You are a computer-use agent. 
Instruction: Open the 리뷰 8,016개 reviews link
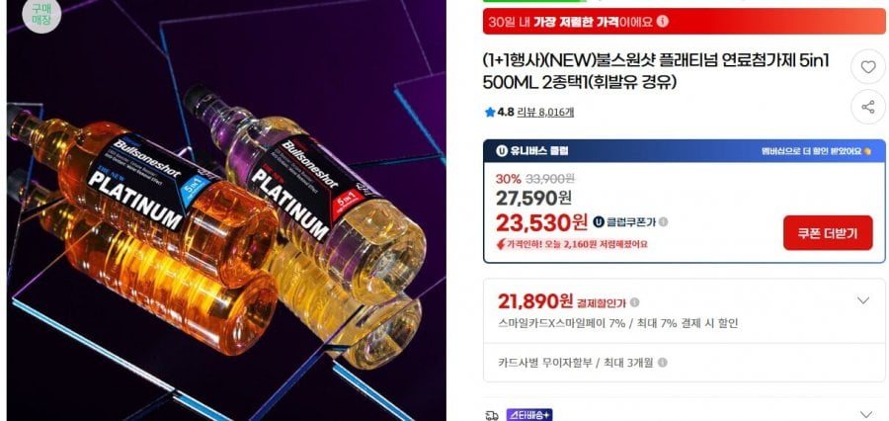click(x=545, y=113)
